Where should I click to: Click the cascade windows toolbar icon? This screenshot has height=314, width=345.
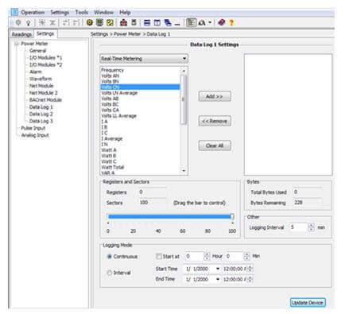coord(168,23)
